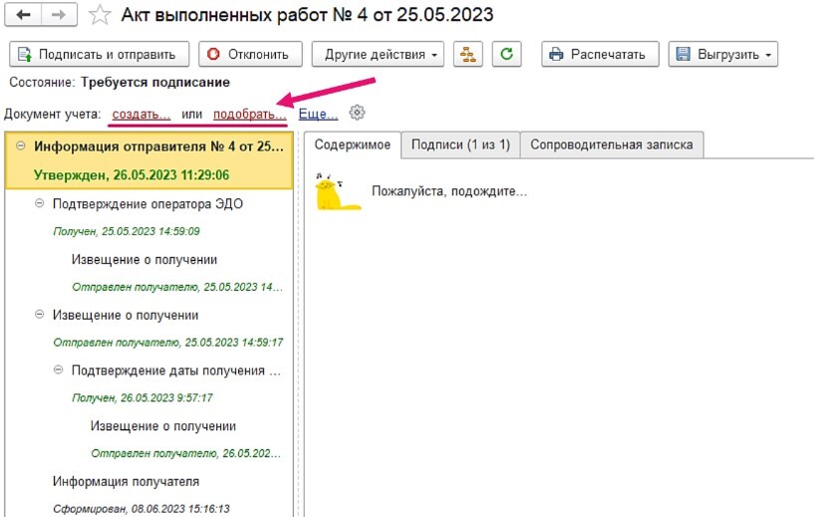Image resolution: width=814 pixels, height=517 pixels.
Task: Click the Требуется подписание state text
Action: [x=155, y=82]
